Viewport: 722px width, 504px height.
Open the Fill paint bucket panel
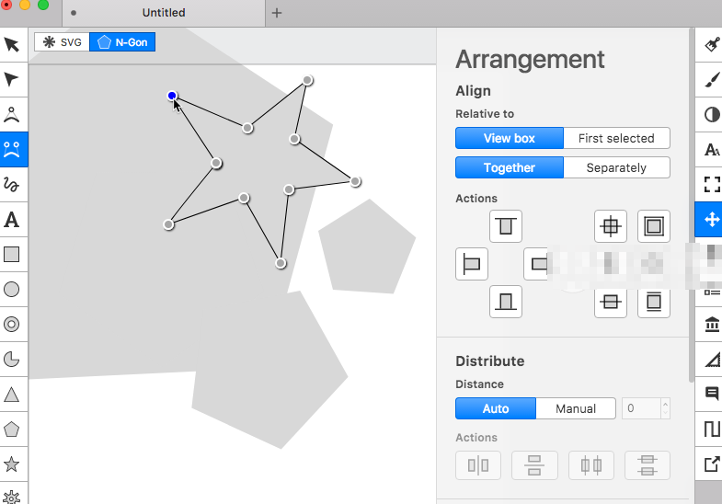(x=711, y=45)
